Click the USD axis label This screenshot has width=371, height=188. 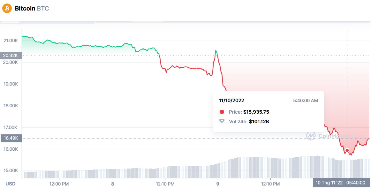[11, 184]
